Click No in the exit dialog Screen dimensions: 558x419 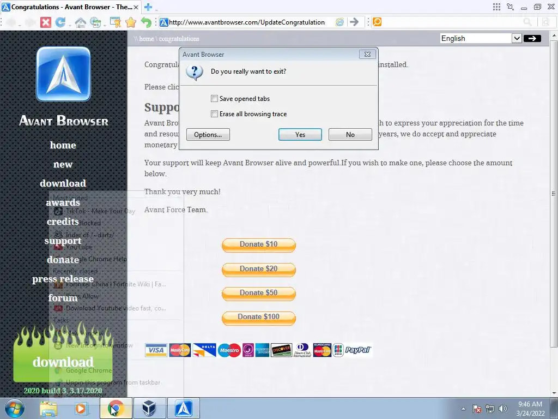pyautogui.click(x=350, y=134)
